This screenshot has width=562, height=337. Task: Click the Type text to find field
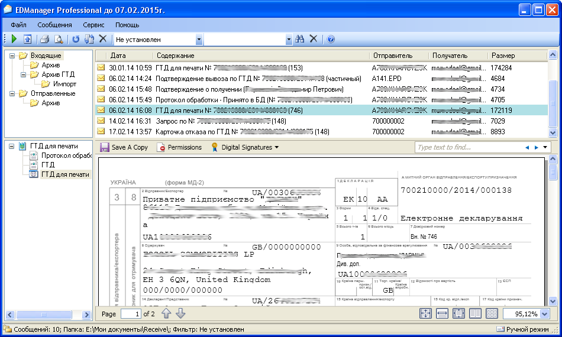click(x=469, y=147)
